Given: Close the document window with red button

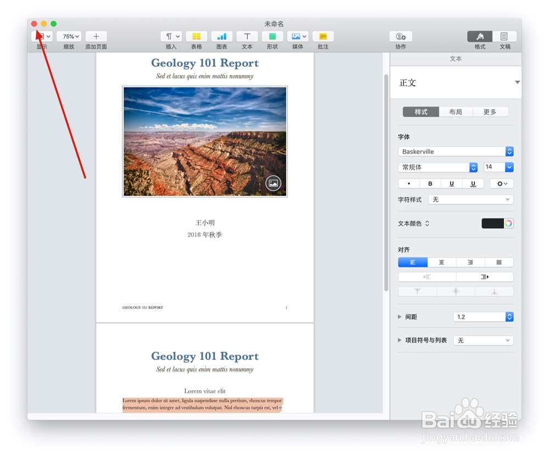Looking at the screenshot, I should click(34, 24).
